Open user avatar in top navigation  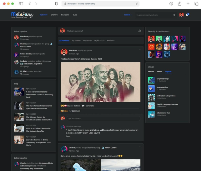(181, 15)
